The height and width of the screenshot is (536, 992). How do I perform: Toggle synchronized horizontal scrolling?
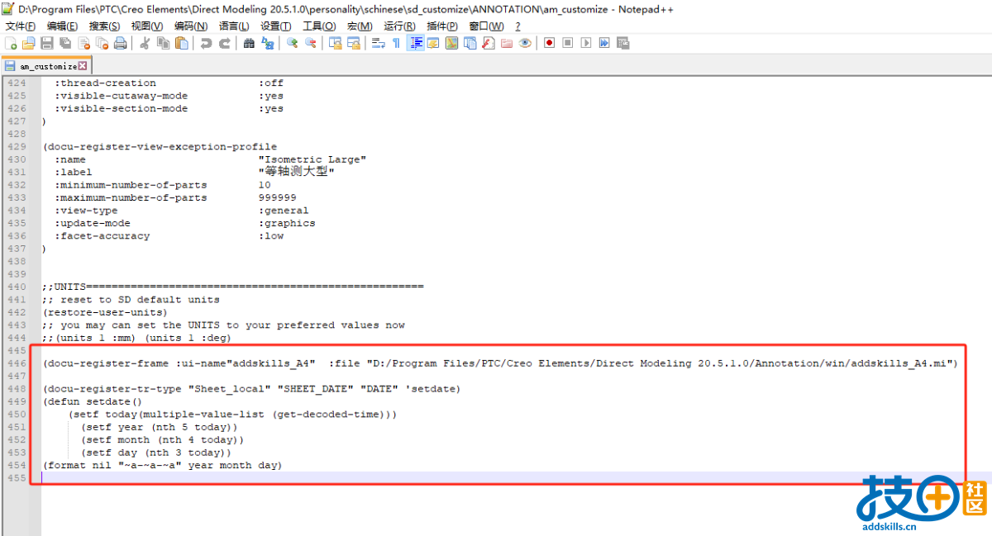(353, 43)
